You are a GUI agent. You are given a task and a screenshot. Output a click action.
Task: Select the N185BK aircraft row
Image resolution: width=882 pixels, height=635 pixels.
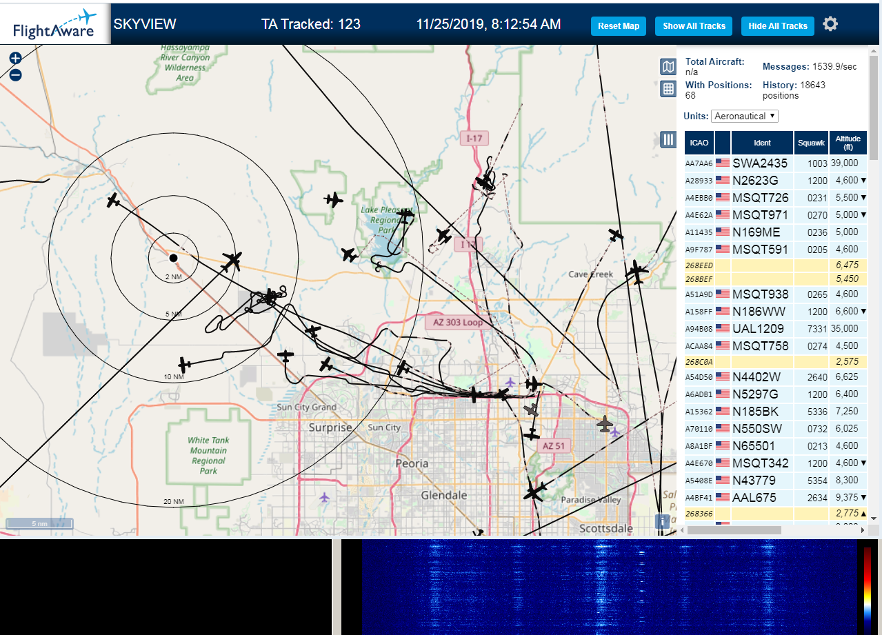click(x=776, y=412)
